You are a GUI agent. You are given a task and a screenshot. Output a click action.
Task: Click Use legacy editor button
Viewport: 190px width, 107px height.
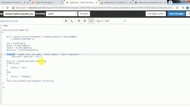click(x=156, y=14)
